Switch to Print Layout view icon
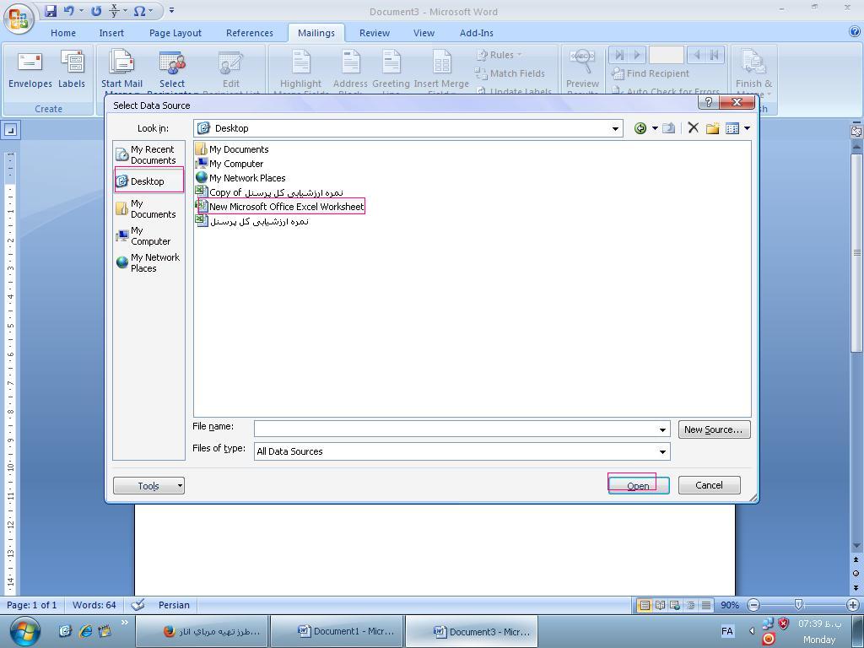Image resolution: width=864 pixels, height=648 pixels. pos(644,605)
